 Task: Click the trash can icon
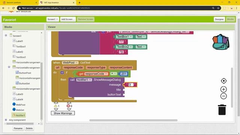coord(222,110)
